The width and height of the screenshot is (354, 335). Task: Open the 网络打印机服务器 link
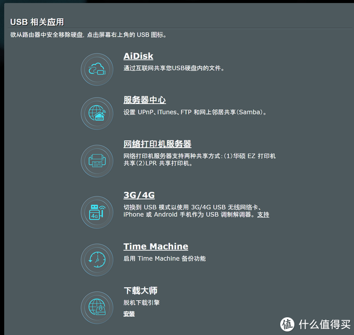point(158,144)
